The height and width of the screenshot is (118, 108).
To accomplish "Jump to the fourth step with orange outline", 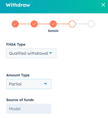I will 72,24.
